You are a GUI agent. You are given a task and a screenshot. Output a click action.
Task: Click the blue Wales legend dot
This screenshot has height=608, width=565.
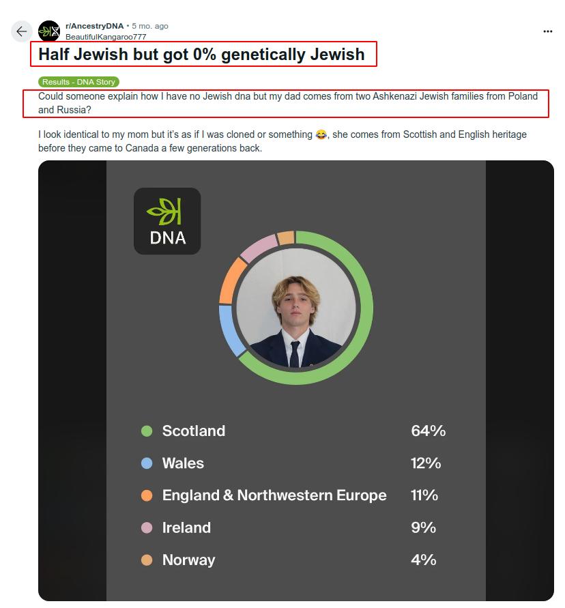pyautogui.click(x=147, y=463)
